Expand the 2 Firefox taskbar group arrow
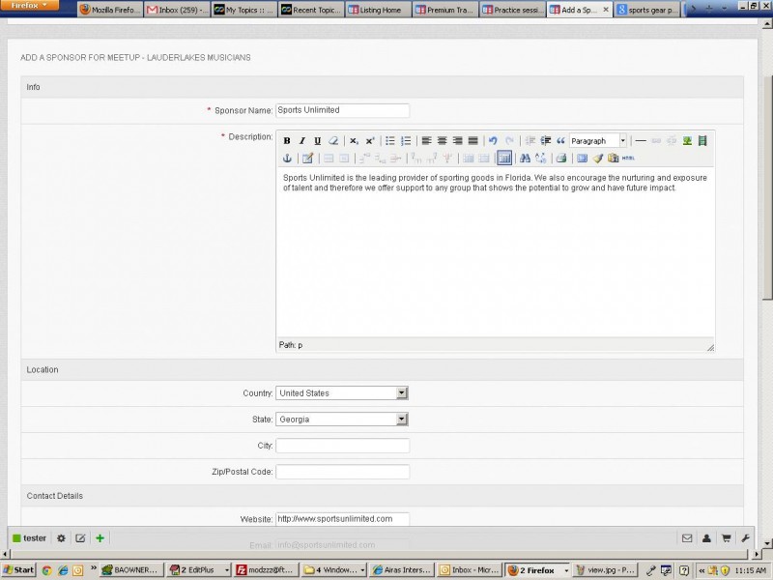Image resolution: width=773 pixels, height=580 pixels. (x=566, y=570)
